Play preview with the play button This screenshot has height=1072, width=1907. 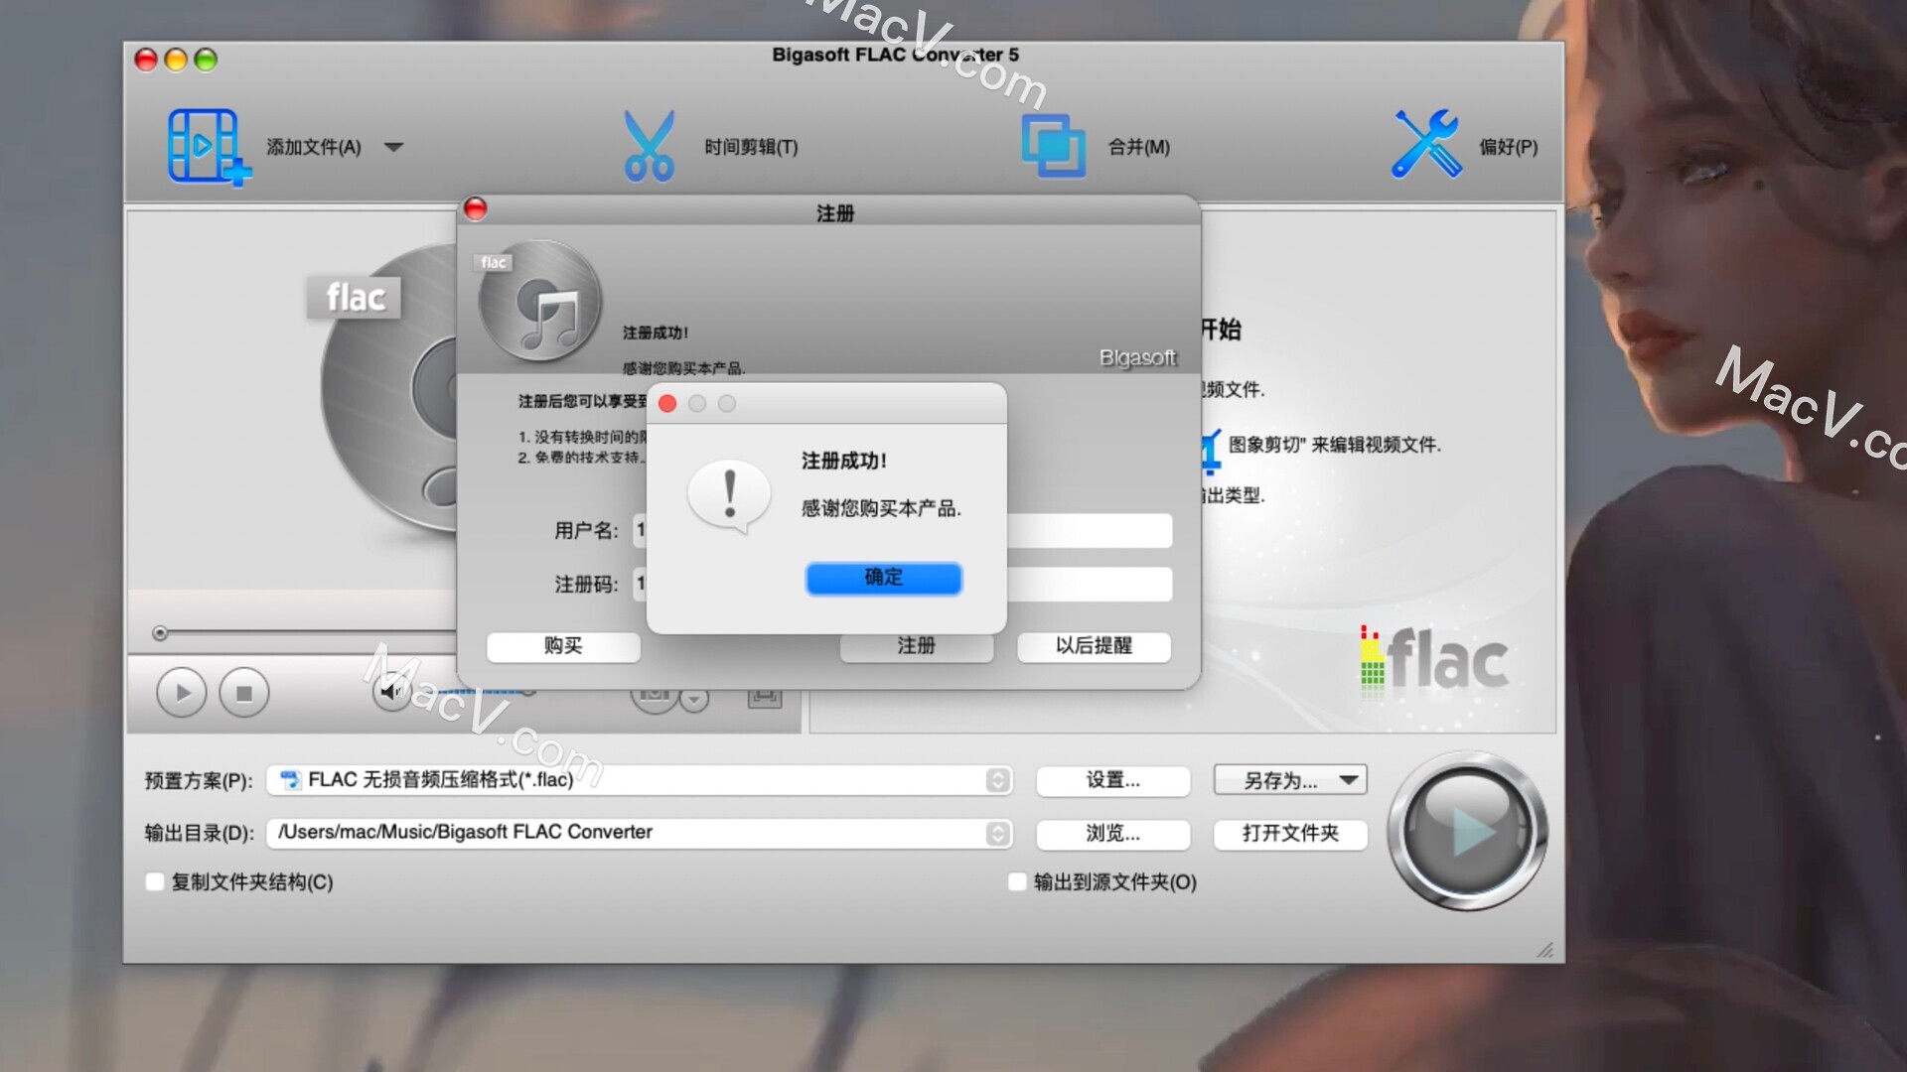point(182,693)
